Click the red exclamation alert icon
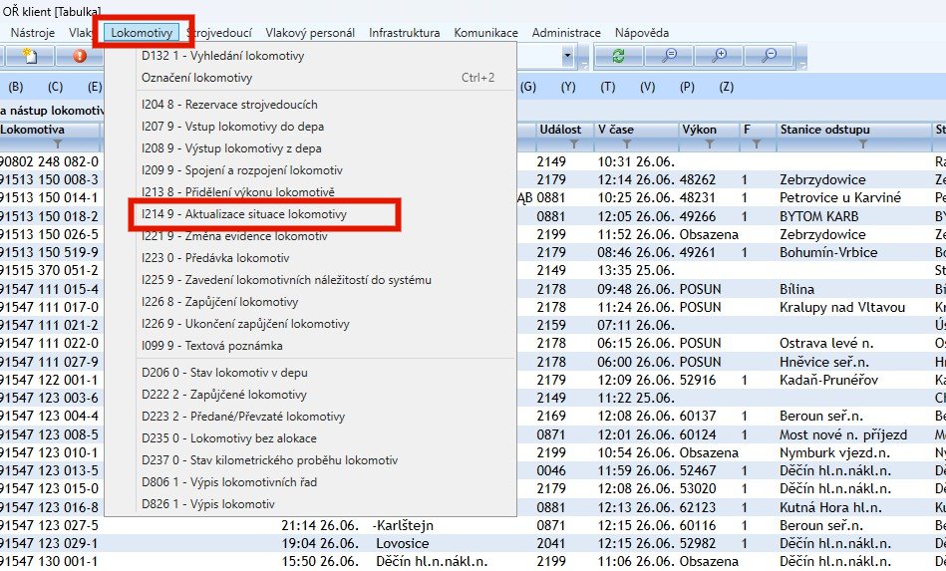 tap(79, 57)
